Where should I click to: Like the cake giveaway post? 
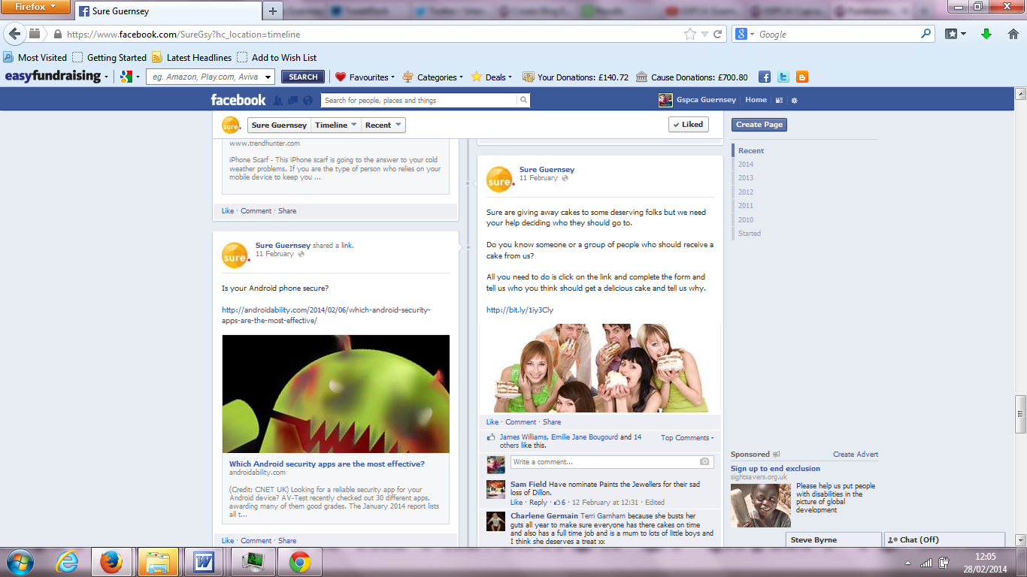pyautogui.click(x=492, y=421)
